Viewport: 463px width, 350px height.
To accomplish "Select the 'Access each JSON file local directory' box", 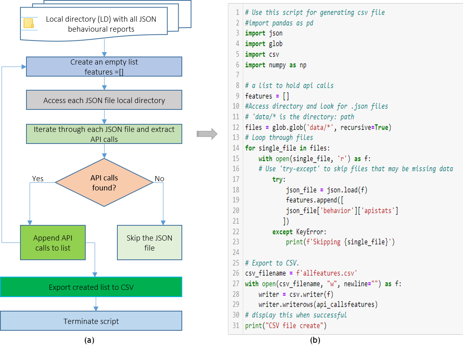I will pyautogui.click(x=104, y=100).
